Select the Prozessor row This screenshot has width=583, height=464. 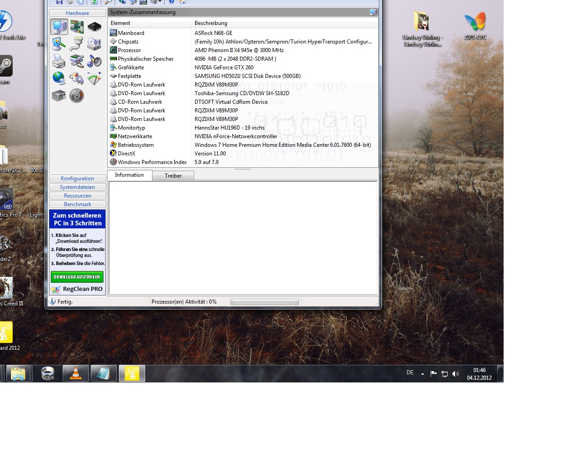[x=243, y=50]
